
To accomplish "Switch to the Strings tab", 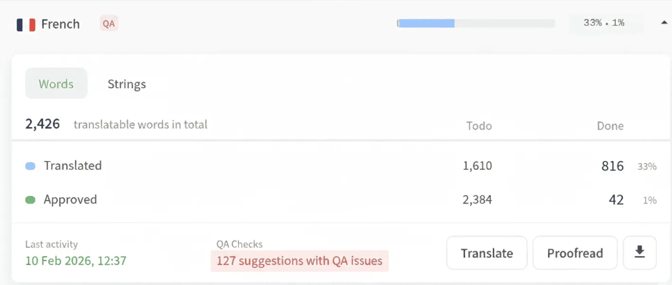I will [126, 84].
